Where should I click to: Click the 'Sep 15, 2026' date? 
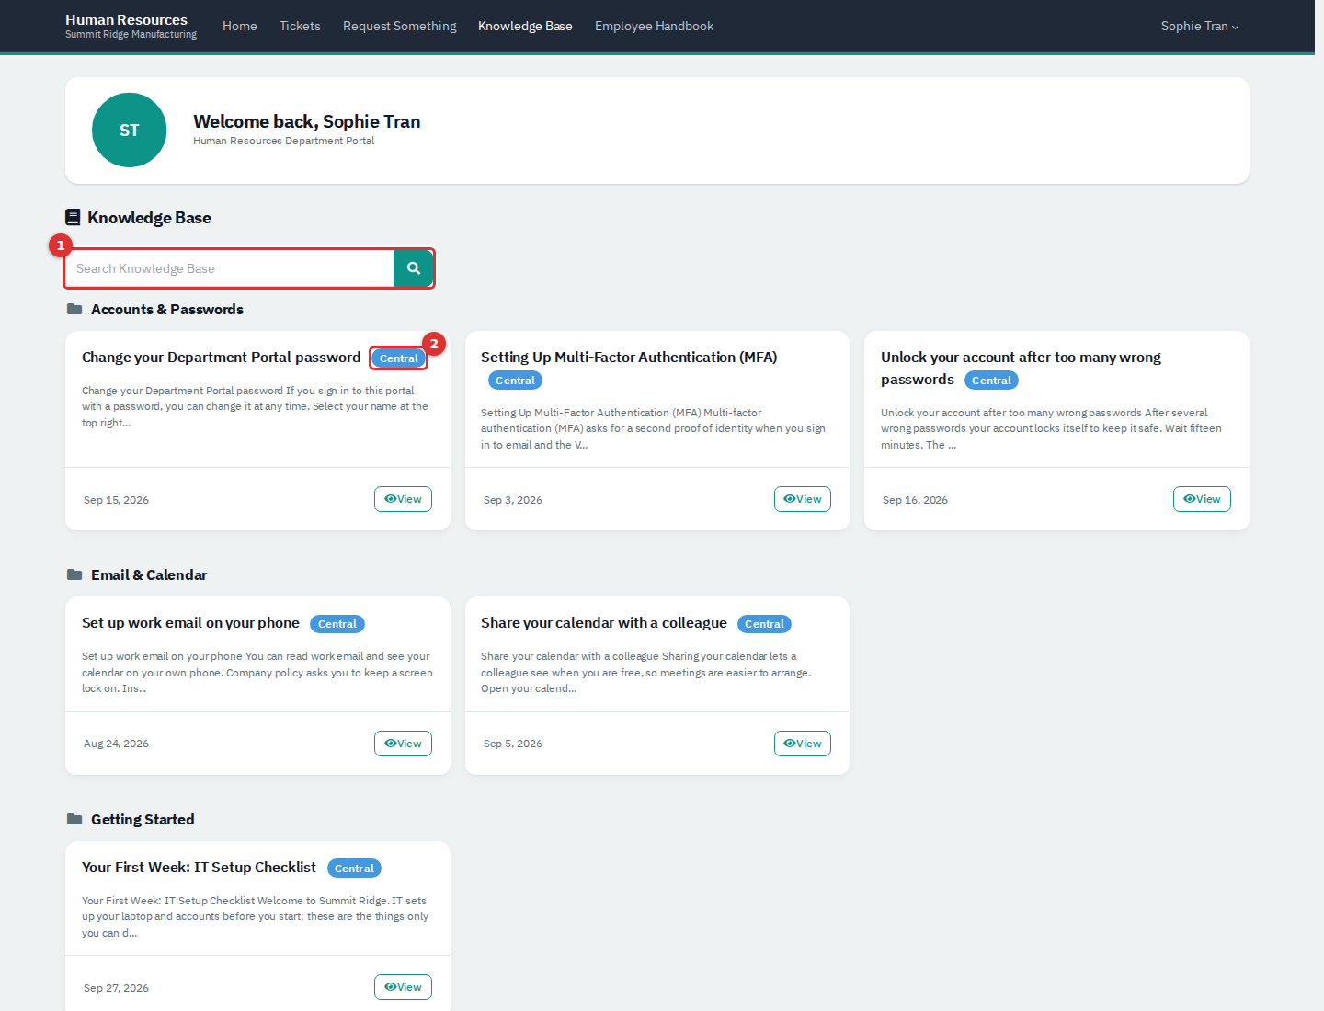tap(116, 500)
